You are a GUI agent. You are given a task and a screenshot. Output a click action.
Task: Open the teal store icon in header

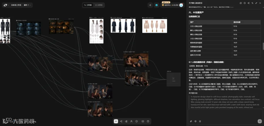156,5
